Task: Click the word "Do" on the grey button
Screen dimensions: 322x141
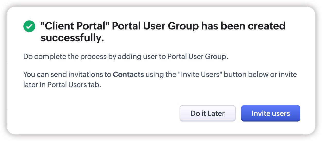Action: click(x=195, y=113)
